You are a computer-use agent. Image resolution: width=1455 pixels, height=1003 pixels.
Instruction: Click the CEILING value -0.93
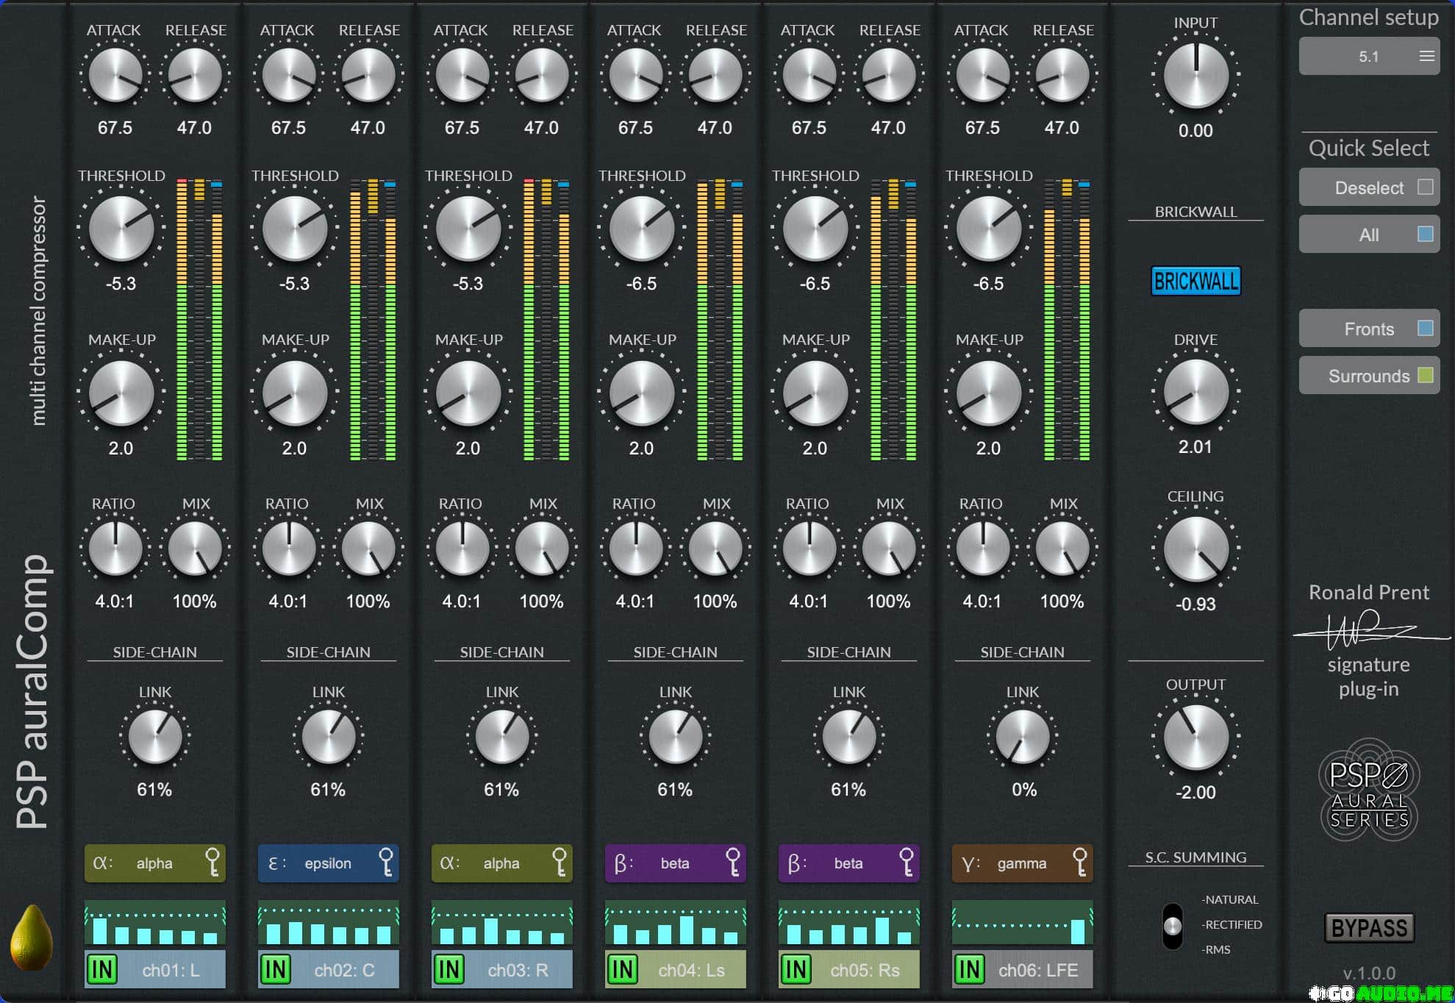tap(1195, 604)
